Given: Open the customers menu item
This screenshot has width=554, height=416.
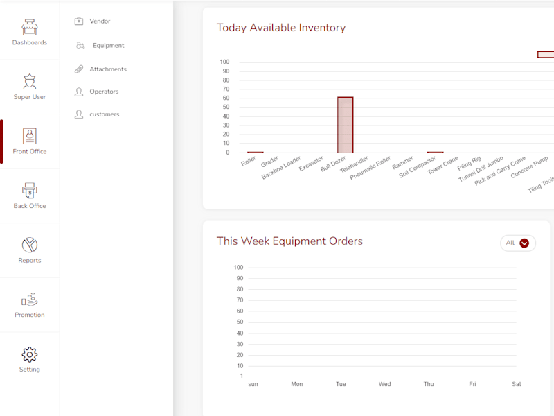Looking at the screenshot, I should point(105,114).
